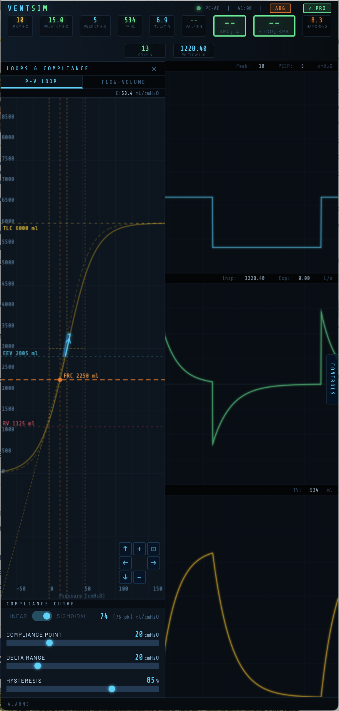Click the Compliance Point slider handle
This screenshot has width=339, height=711.
point(49,643)
